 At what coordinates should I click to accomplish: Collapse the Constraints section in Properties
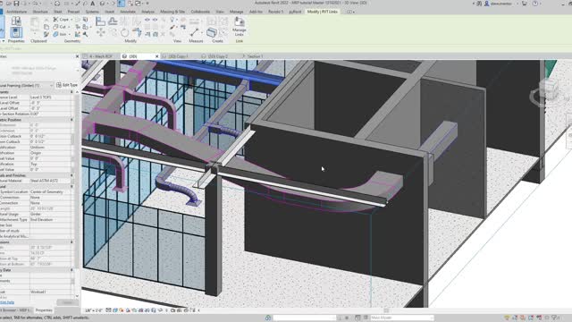(x=71, y=92)
